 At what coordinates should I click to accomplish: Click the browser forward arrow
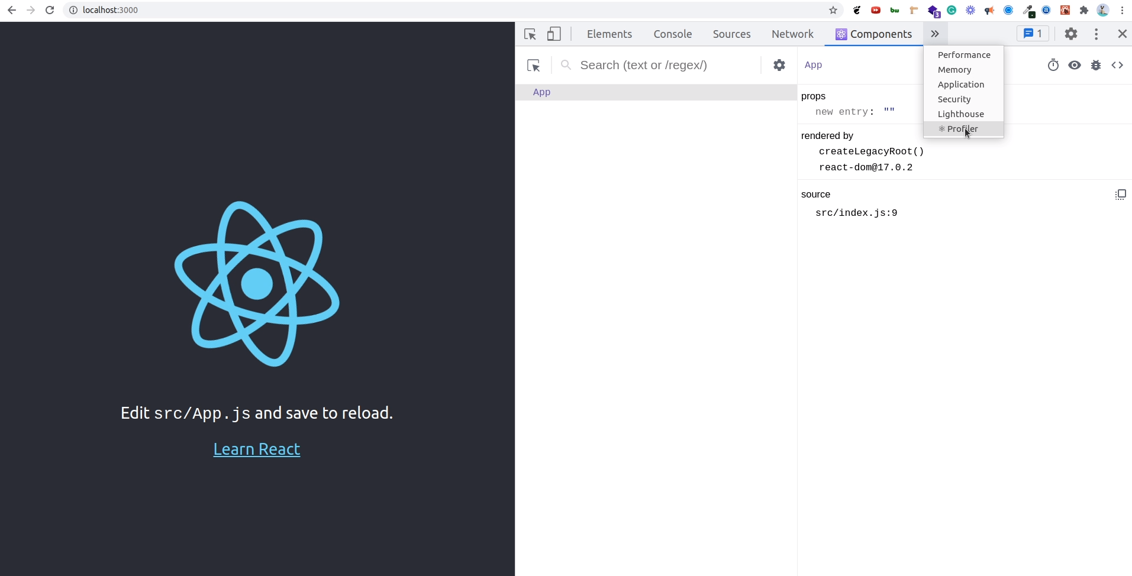(x=31, y=10)
